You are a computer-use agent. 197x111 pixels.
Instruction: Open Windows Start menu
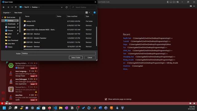(4, 108)
